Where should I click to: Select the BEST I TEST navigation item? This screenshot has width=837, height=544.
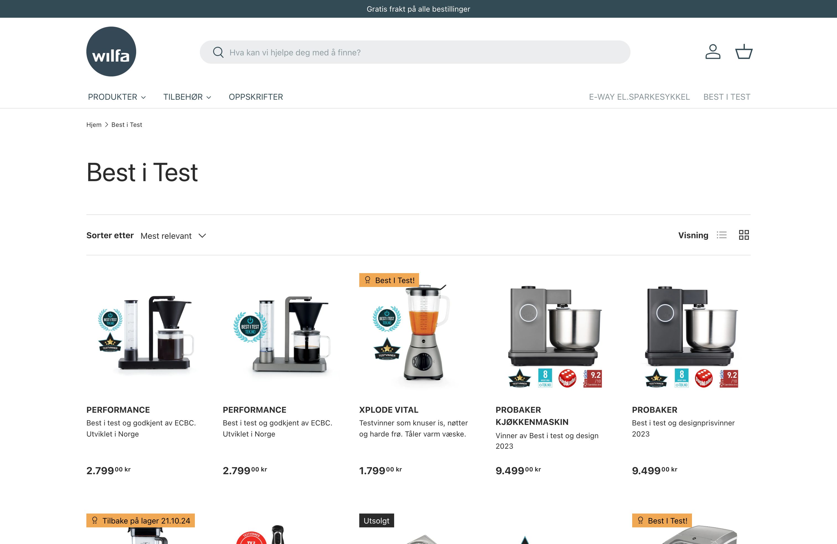(727, 97)
